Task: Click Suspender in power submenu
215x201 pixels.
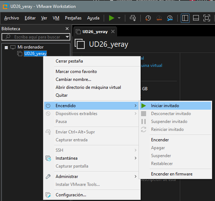Action: [x=161, y=156]
